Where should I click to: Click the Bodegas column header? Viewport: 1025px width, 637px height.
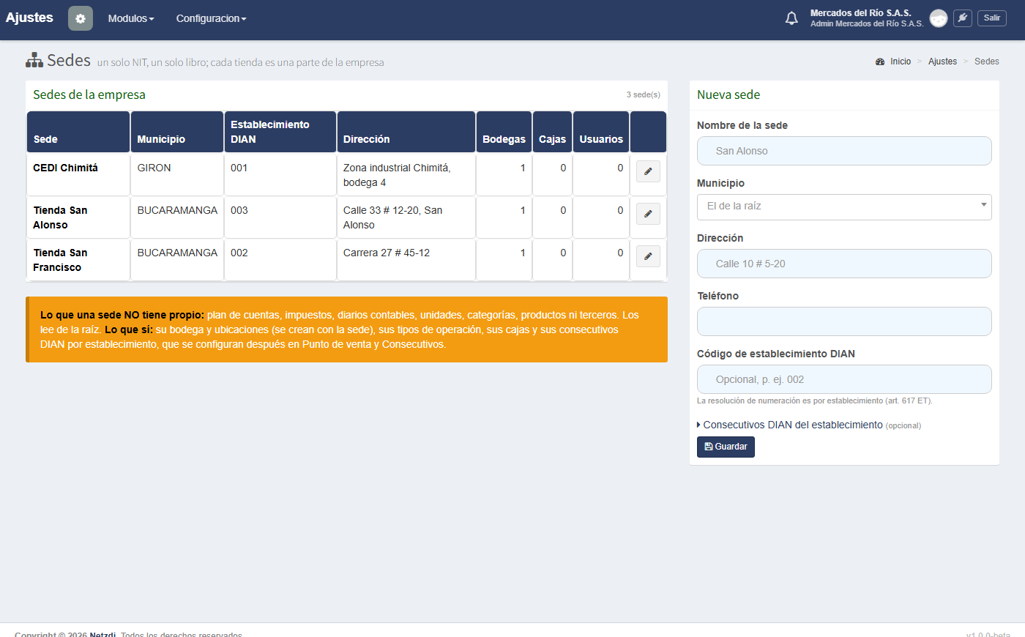pos(504,132)
